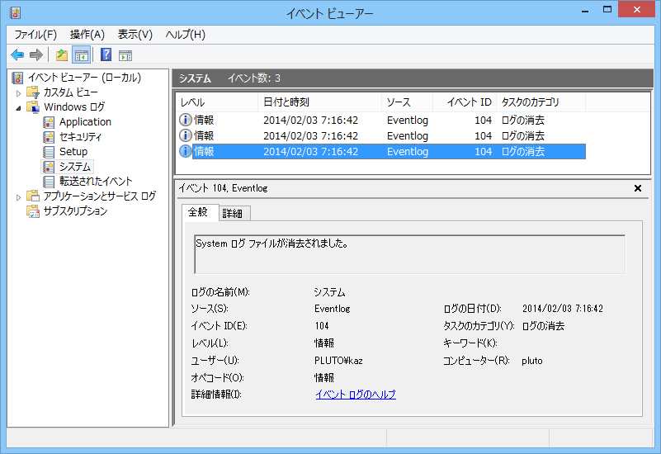
Task: Select the セキュリティ log icon
Action: 49,137
